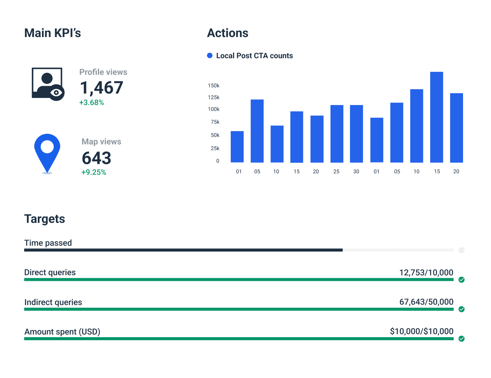Toggle the Local Post CTA counts series visibility
491x378 pixels.
point(209,55)
